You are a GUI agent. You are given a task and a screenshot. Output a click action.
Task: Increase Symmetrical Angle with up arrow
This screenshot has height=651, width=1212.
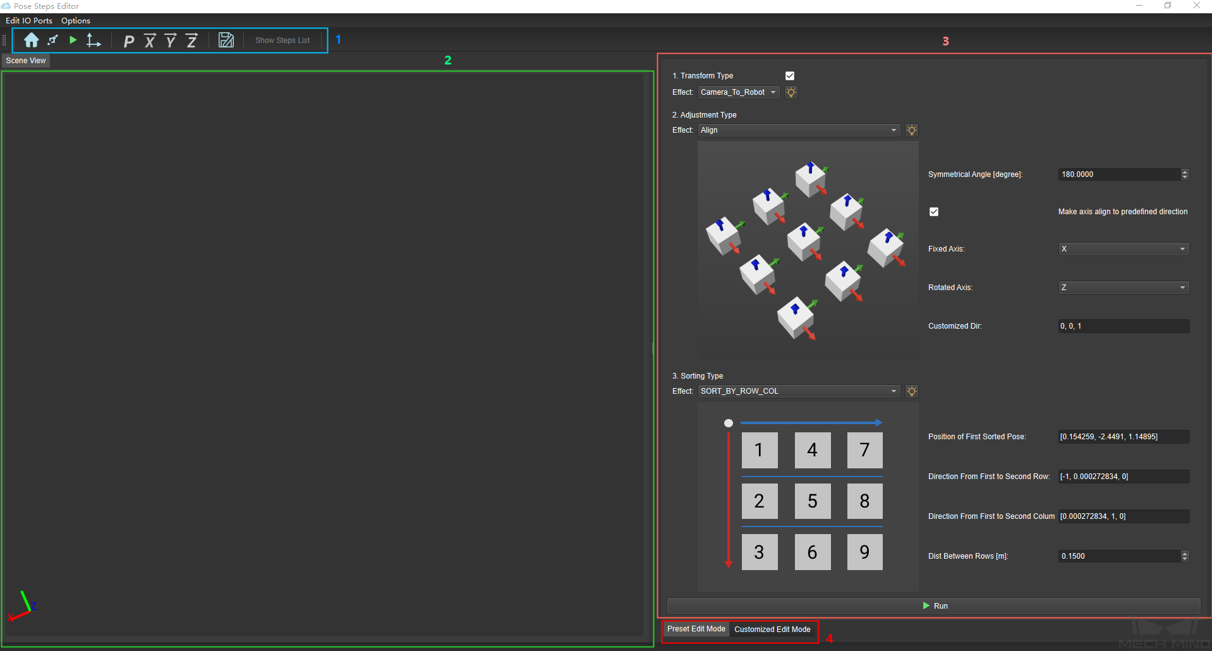tap(1185, 171)
